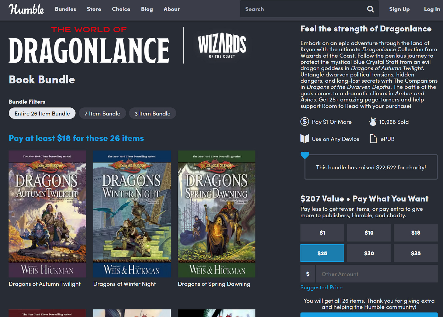Click the open book icon beside Use on Any Device

click(305, 139)
